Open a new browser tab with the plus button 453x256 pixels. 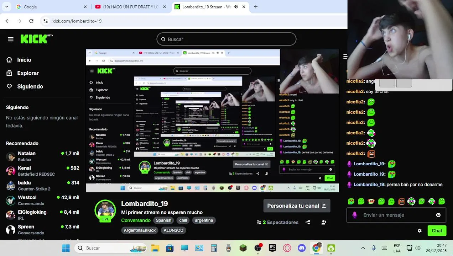click(x=256, y=7)
